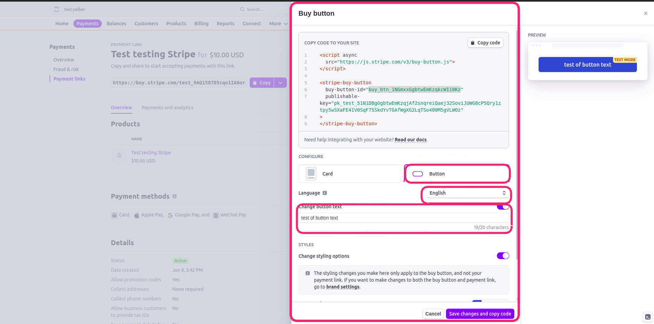Open the Test testing Stripe product link
Viewport: 654px width, 324px height.
151,153
